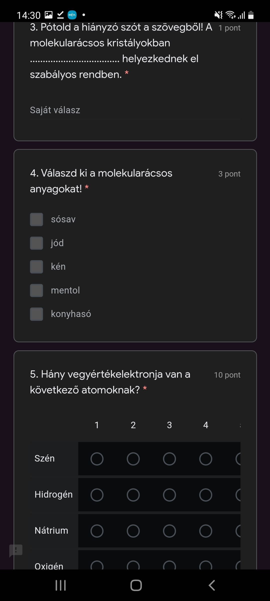
Task: Tap the image notification icon in status bar
Action: coord(48,15)
